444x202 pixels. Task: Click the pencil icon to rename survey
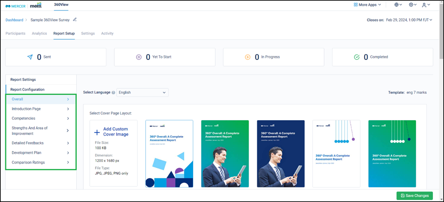tap(75, 19)
